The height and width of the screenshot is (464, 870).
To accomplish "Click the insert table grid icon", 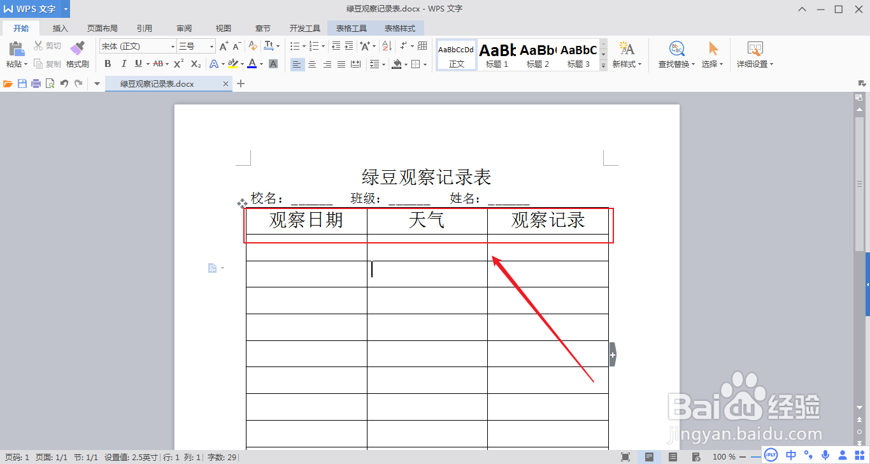I will point(422,46).
